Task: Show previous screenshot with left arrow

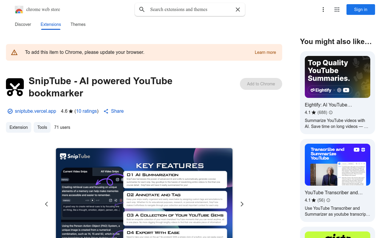Action: click(x=46, y=204)
